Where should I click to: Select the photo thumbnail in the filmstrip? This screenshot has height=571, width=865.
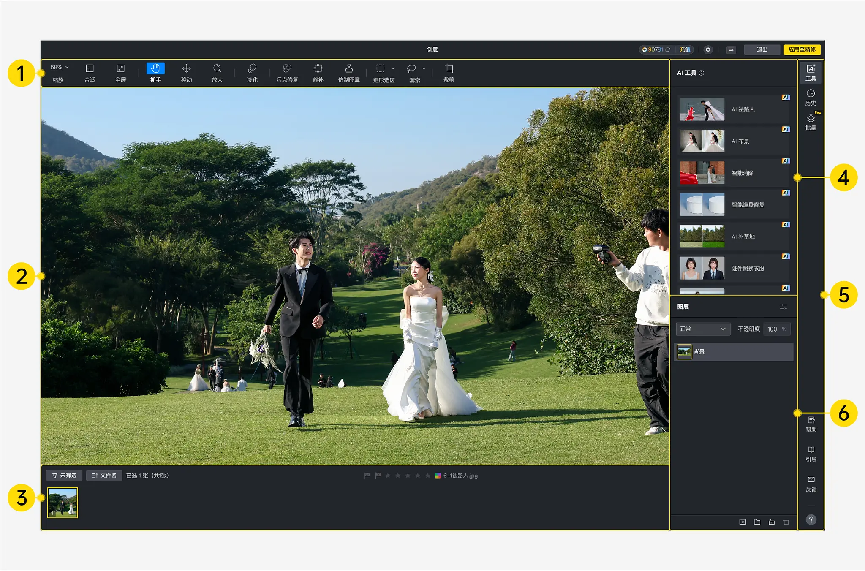click(63, 503)
